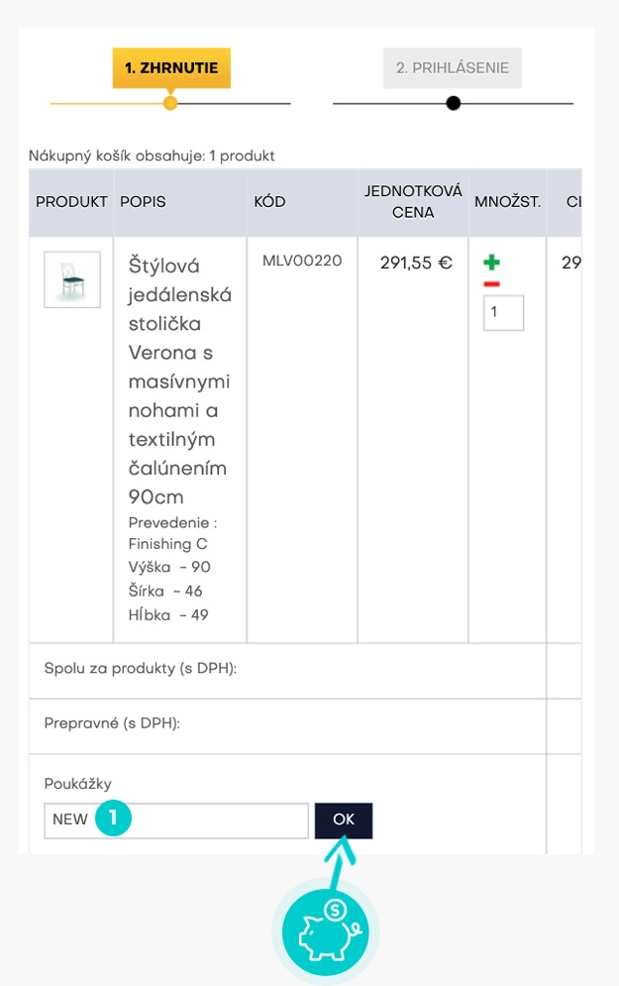The image size is (619, 986).
Task: Click the teal number 1 badge
Action: tap(115, 819)
